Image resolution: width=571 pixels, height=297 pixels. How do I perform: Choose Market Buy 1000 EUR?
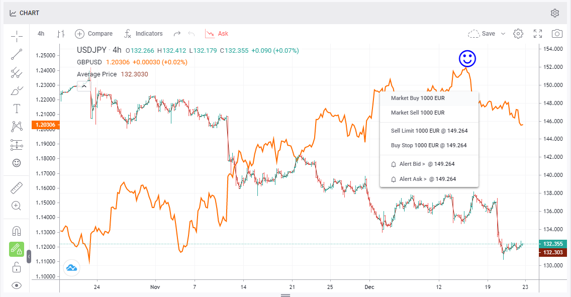click(x=418, y=98)
